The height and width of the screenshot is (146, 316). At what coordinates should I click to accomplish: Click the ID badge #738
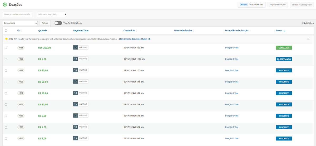tap(21, 48)
